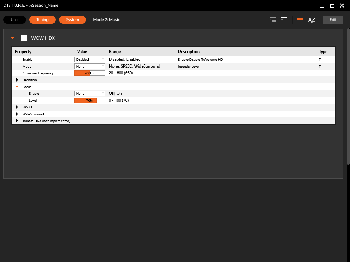This screenshot has height=262, width=350.
Task: Open the Mode dropdown in the Value column
Action: tap(90, 67)
